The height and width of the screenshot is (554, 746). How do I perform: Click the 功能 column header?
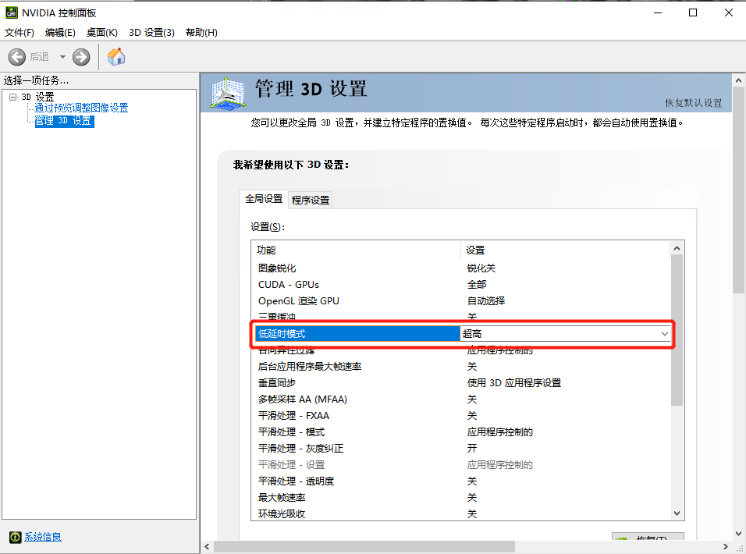(x=356, y=250)
